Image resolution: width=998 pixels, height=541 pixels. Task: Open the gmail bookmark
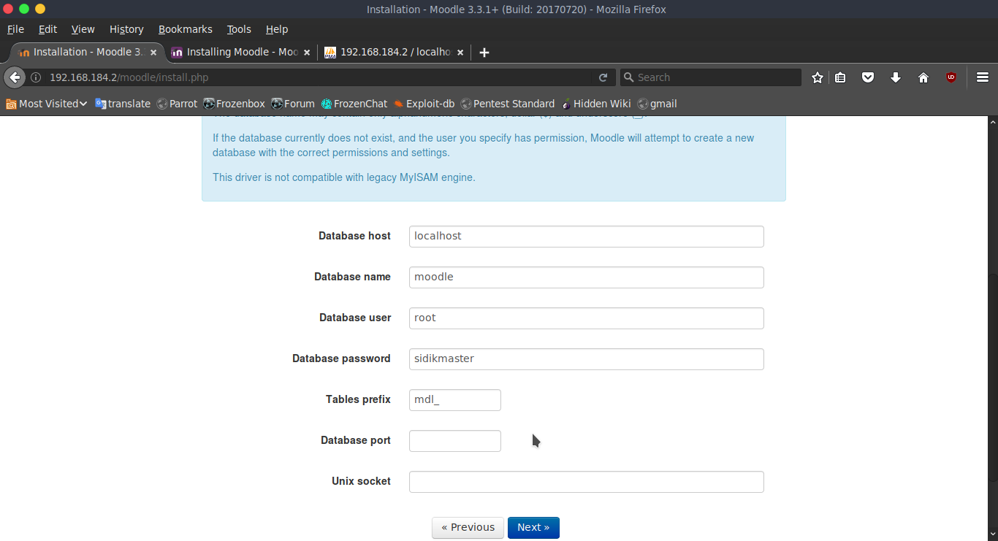(x=658, y=104)
